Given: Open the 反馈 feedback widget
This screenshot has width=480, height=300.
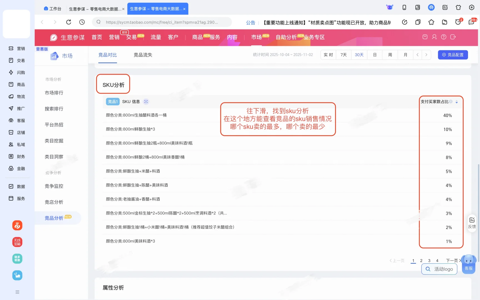Looking at the screenshot, I should tap(472, 223).
